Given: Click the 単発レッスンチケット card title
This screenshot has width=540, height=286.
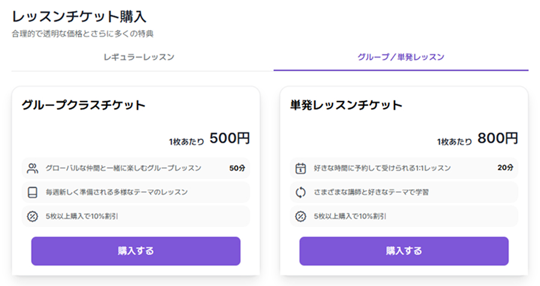Looking at the screenshot, I should (346, 105).
